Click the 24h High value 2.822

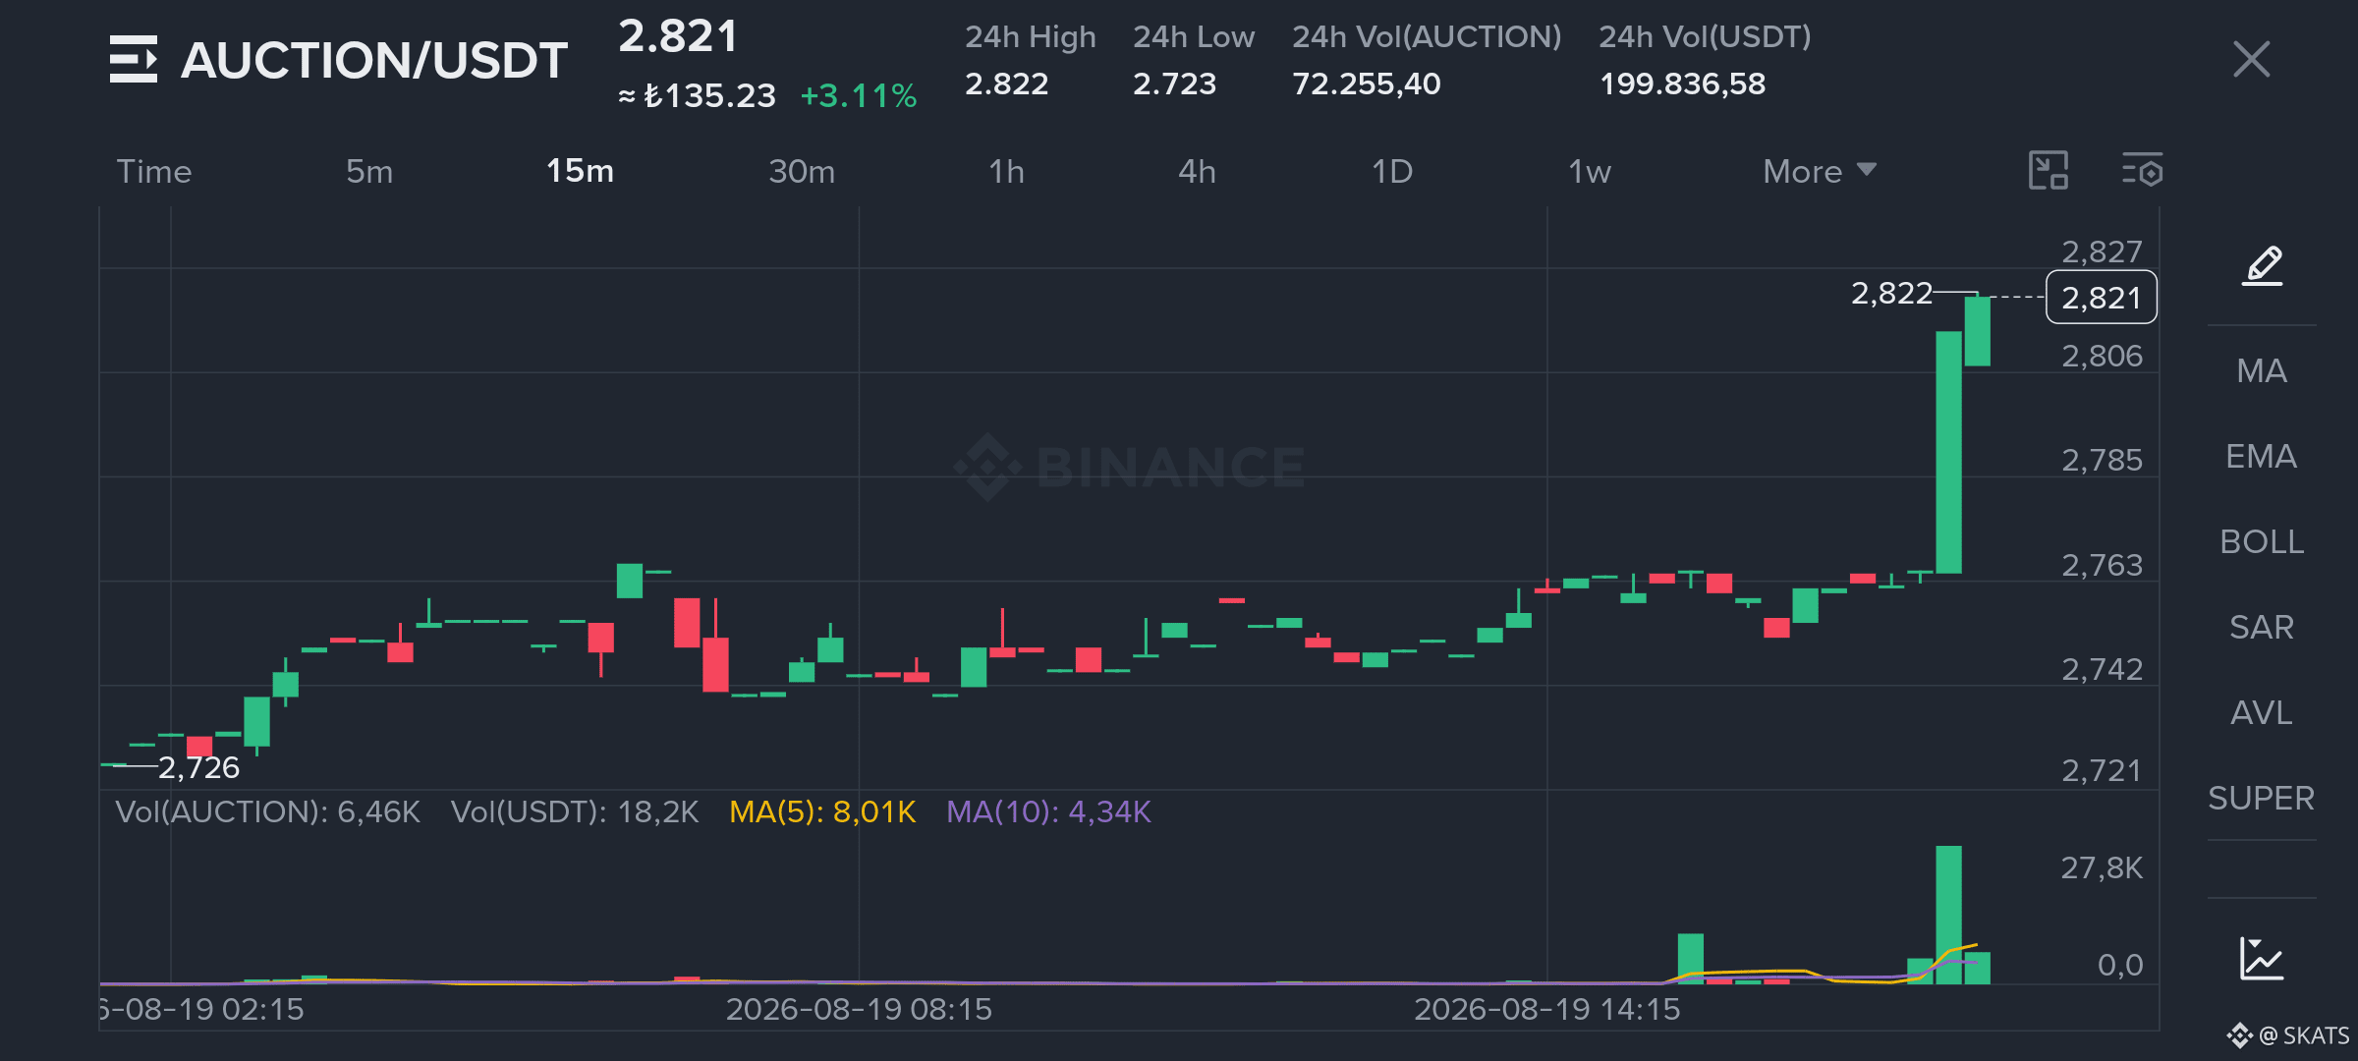1006,84
